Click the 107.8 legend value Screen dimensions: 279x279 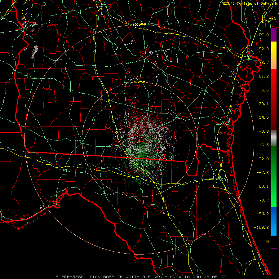tap(263, 35)
